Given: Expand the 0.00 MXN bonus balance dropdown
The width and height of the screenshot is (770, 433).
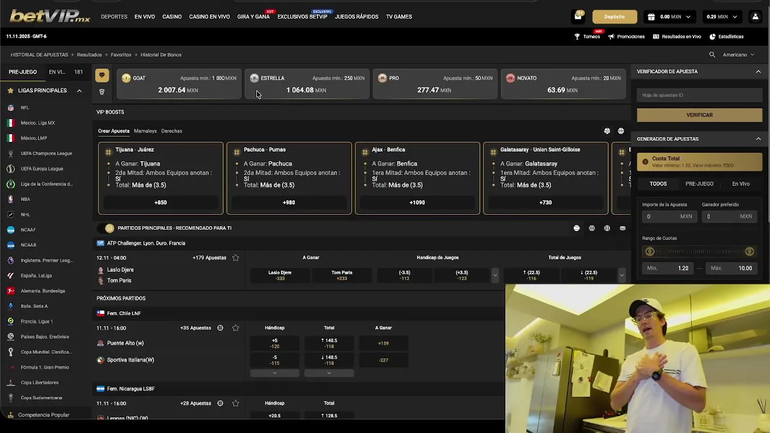Looking at the screenshot, I should coord(688,17).
